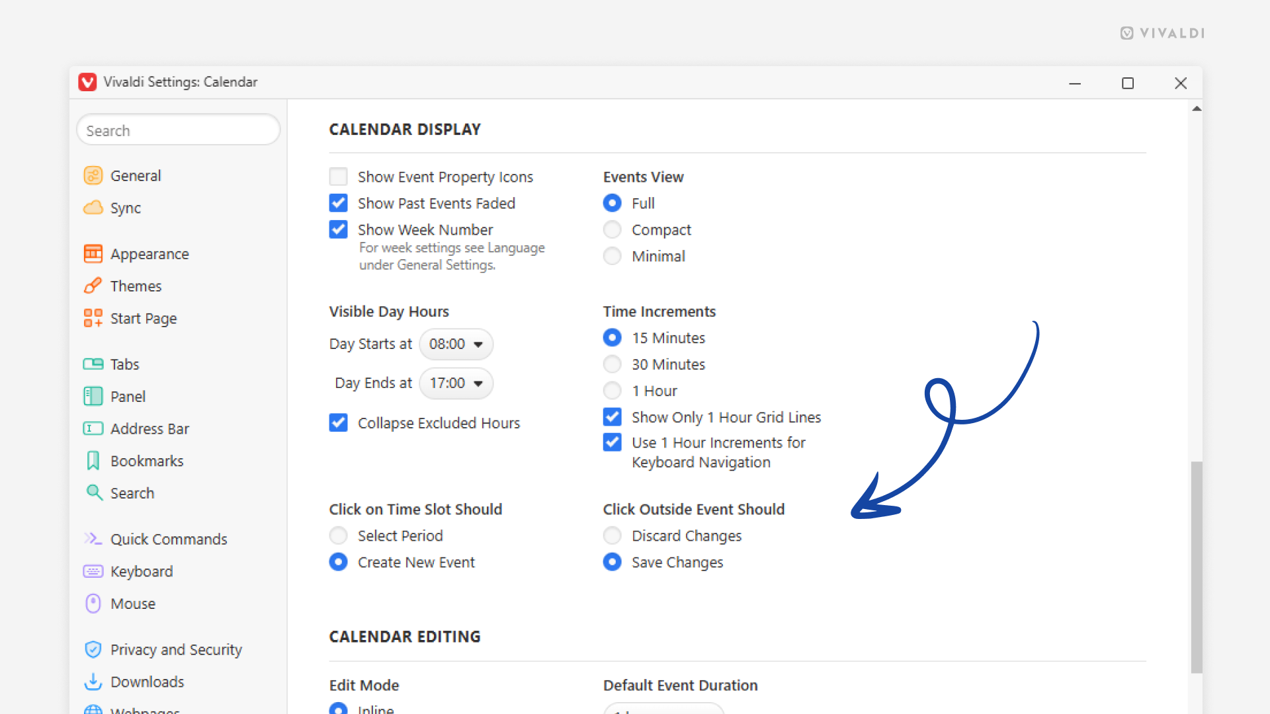Go to Appearance settings

pyautogui.click(x=149, y=254)
